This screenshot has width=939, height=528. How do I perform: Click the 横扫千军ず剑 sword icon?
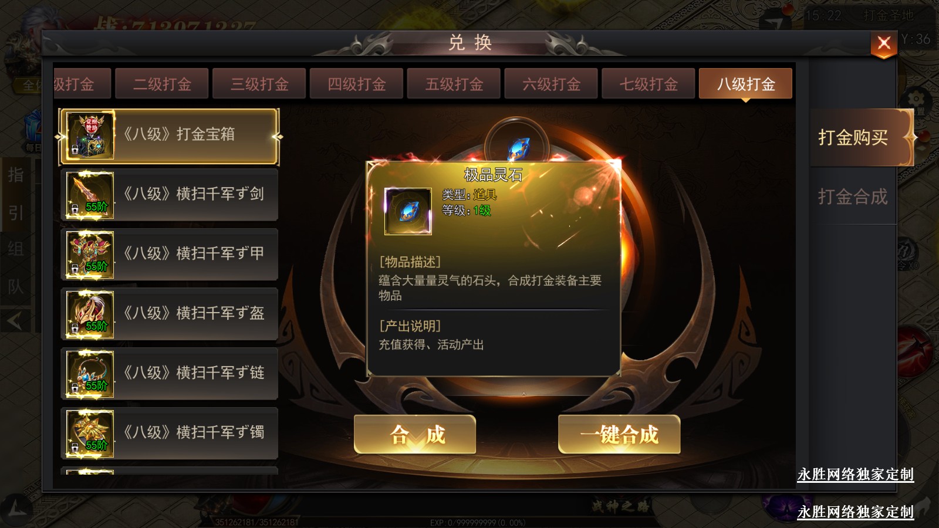tap(90, 195)
